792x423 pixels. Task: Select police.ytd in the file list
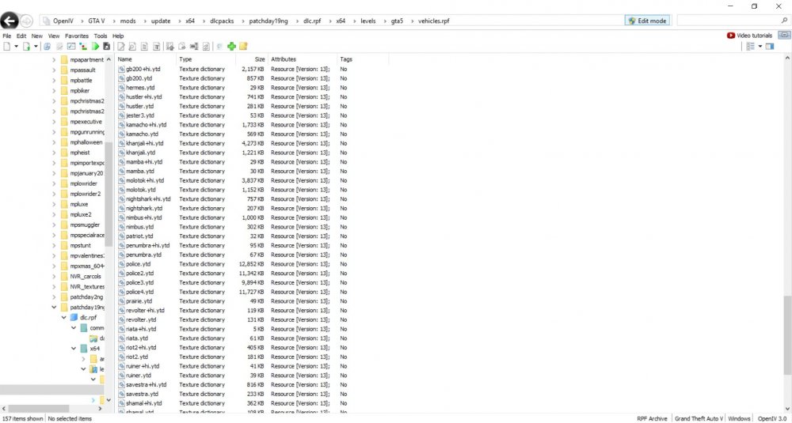click(x=138, y=263)
